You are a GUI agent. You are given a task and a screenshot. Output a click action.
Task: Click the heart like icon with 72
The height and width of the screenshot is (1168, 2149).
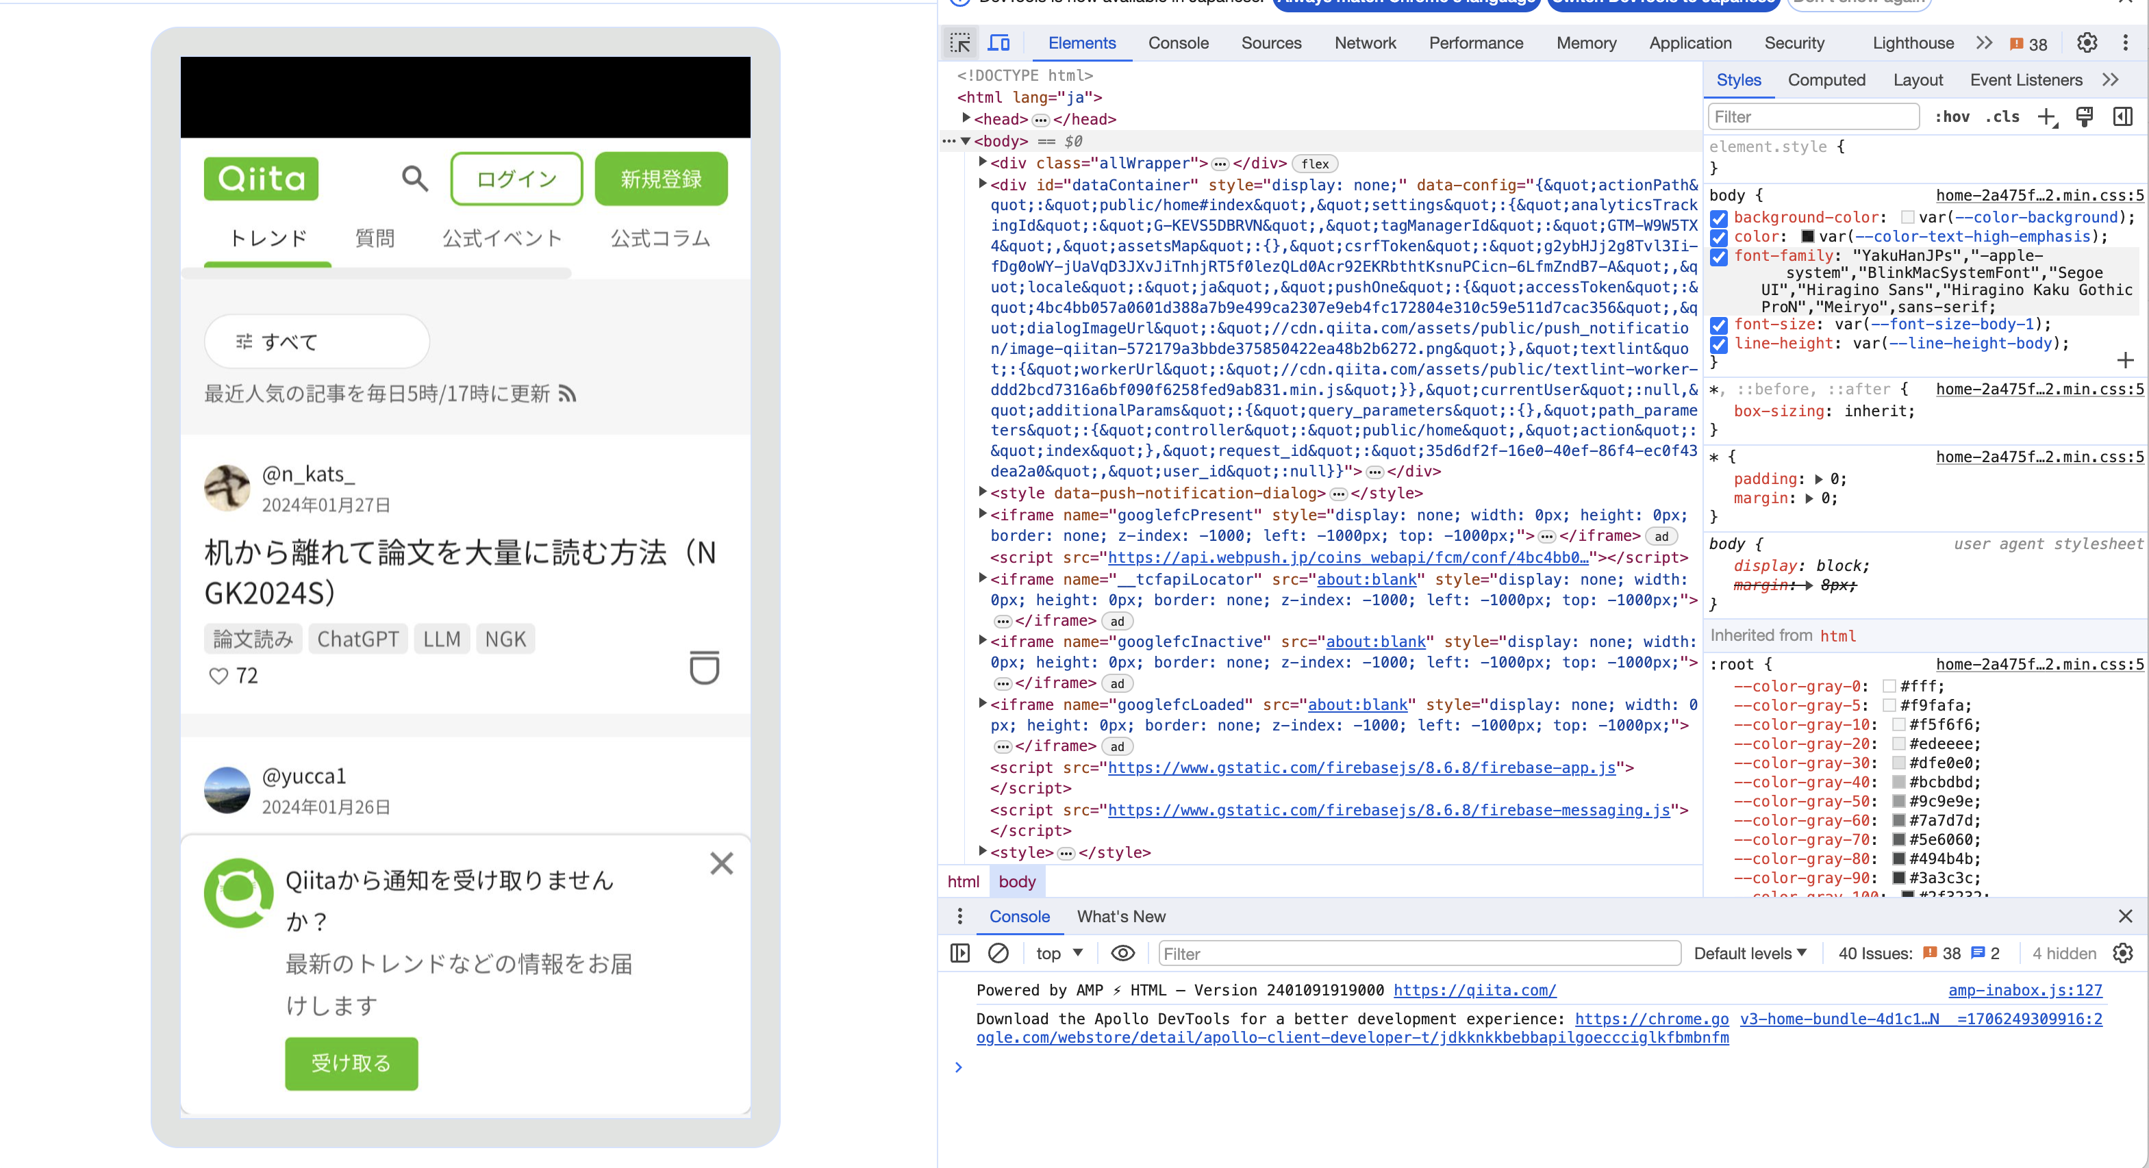[x=218, y=676]
